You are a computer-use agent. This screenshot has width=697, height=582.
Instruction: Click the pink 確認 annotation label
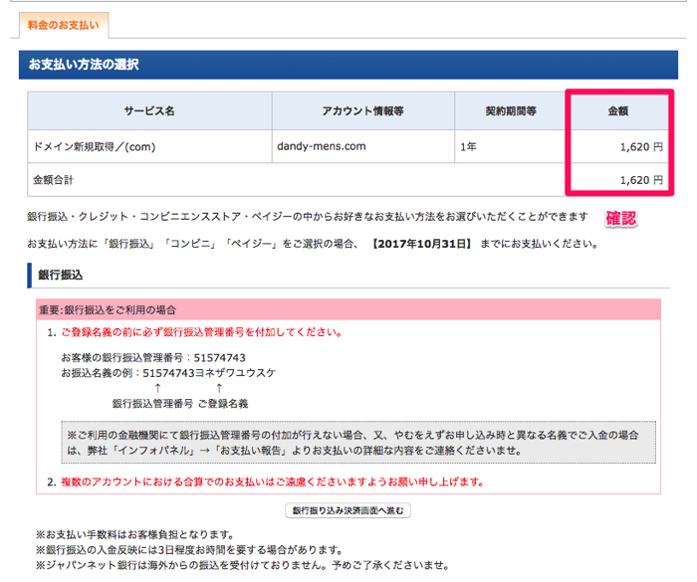620,218
